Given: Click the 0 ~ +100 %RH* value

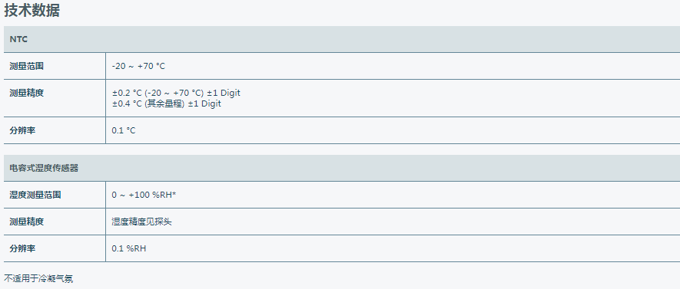Looking at the screenshot, I should (144, 195).
